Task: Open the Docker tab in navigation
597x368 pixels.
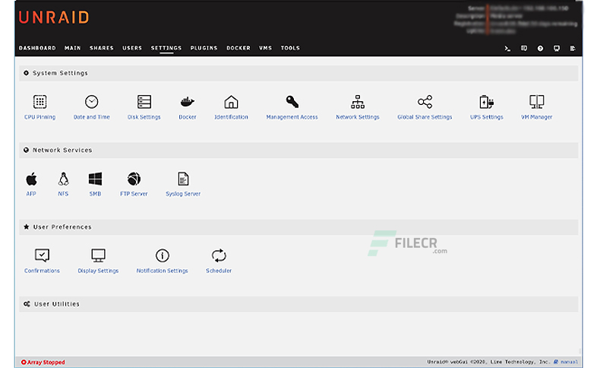Action: pyautogui.click(x=238, y=48)
